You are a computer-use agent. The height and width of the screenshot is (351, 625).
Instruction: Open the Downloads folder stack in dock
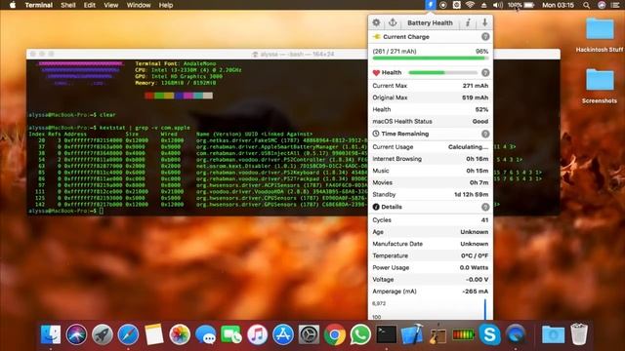553,334
